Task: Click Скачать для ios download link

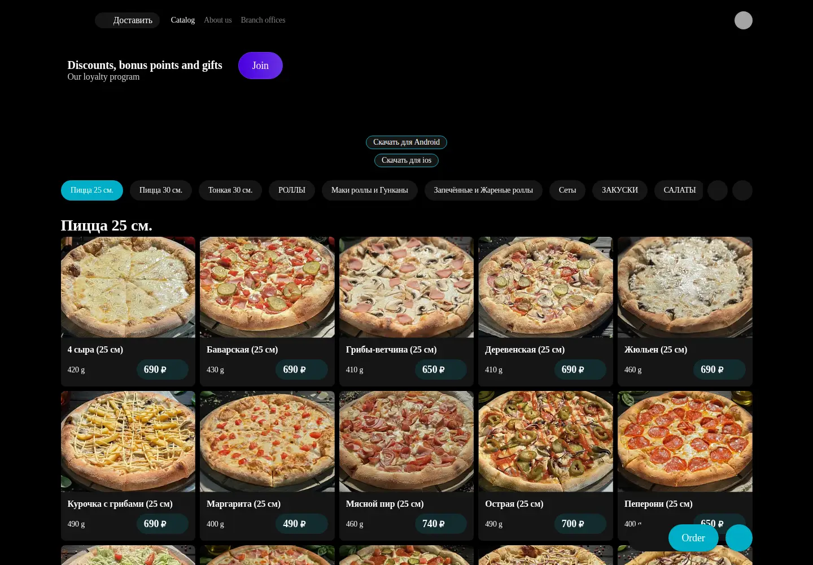Action: 406,160
